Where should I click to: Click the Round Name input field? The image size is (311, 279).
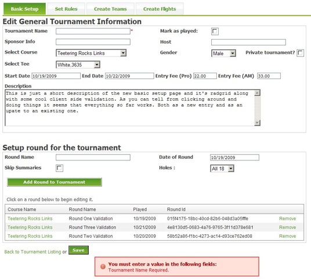point(93,158)
